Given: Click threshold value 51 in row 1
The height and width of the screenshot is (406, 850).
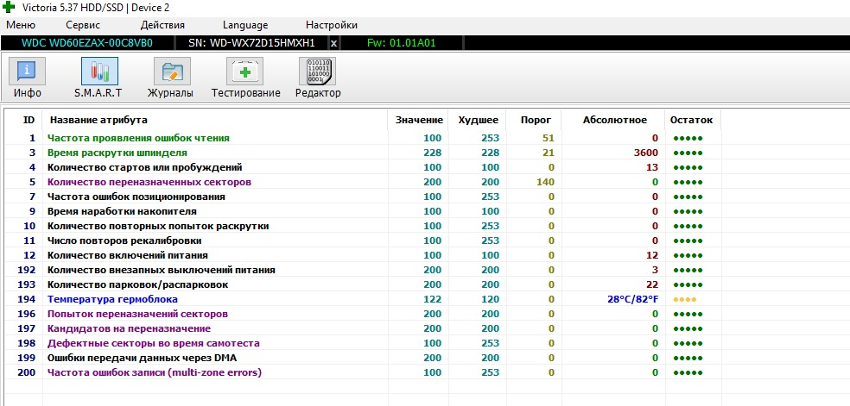Looking at the screenshot, I should click(x=549, y=138).
